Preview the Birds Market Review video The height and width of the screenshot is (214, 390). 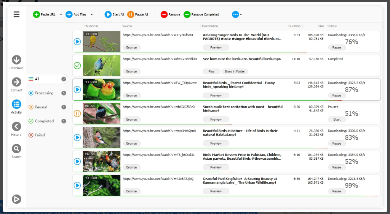(x=216, y=167)
